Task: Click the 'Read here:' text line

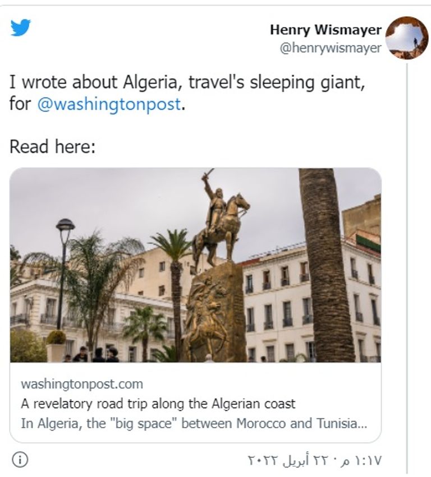Action: 53,147
